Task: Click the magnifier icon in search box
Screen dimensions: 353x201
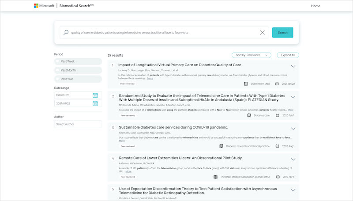Action: pyautogui.click(x=66, y=33)
